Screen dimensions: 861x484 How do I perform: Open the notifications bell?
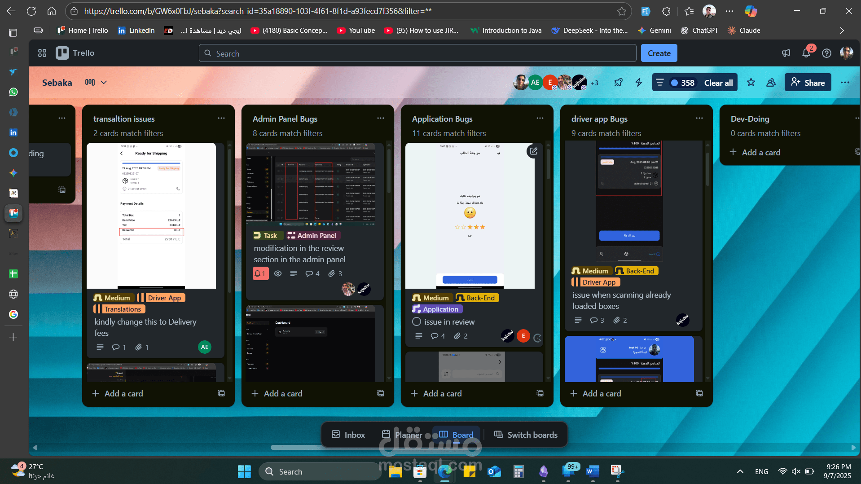pyautogui.click(x=806, y=53)
